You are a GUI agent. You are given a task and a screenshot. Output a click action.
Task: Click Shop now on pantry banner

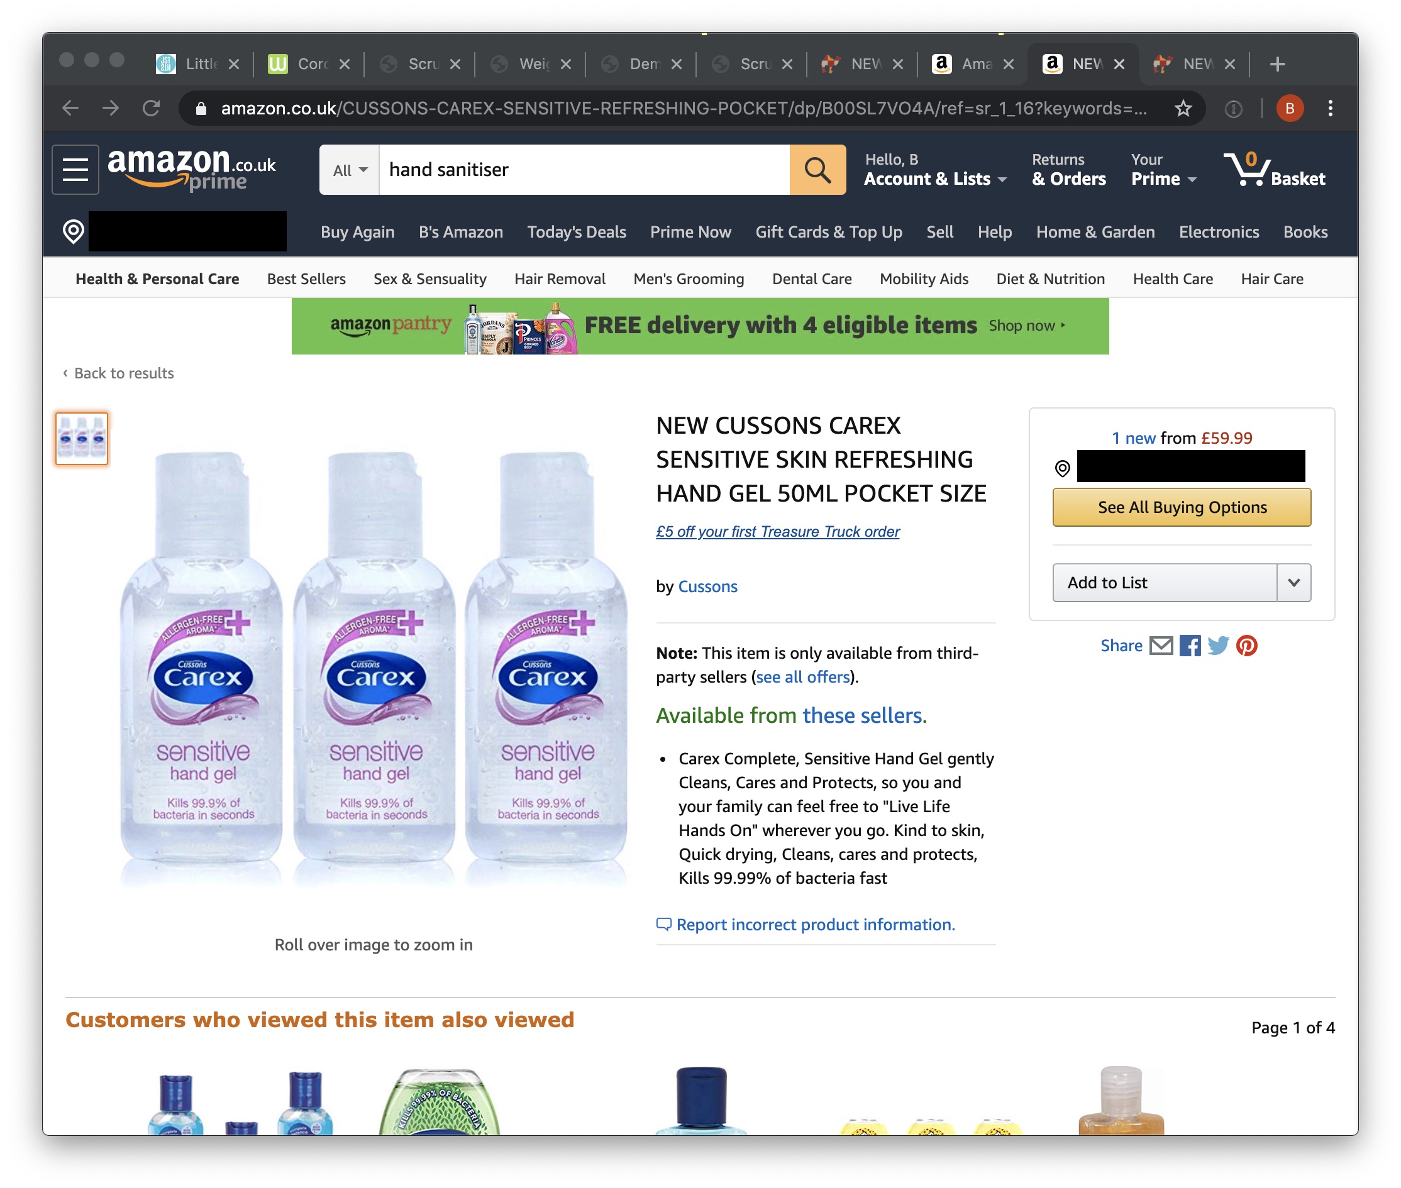[x=1026, y=326]
